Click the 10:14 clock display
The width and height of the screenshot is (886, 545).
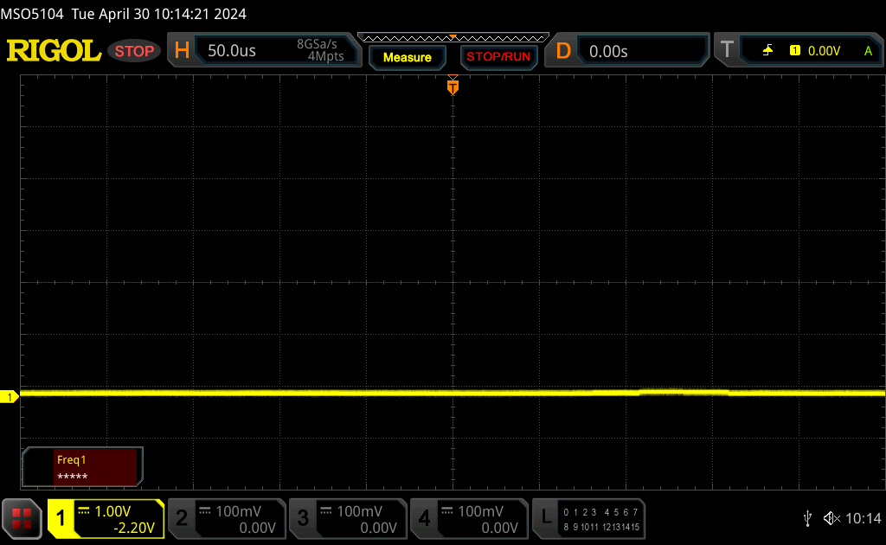pyautogui.click(x=863, y=518)
